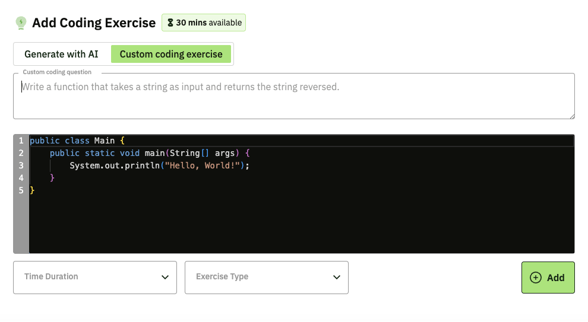Click line number 3 in the code gutter
The height and width of the screenshot is (322, 588).
tap(21, 165)
